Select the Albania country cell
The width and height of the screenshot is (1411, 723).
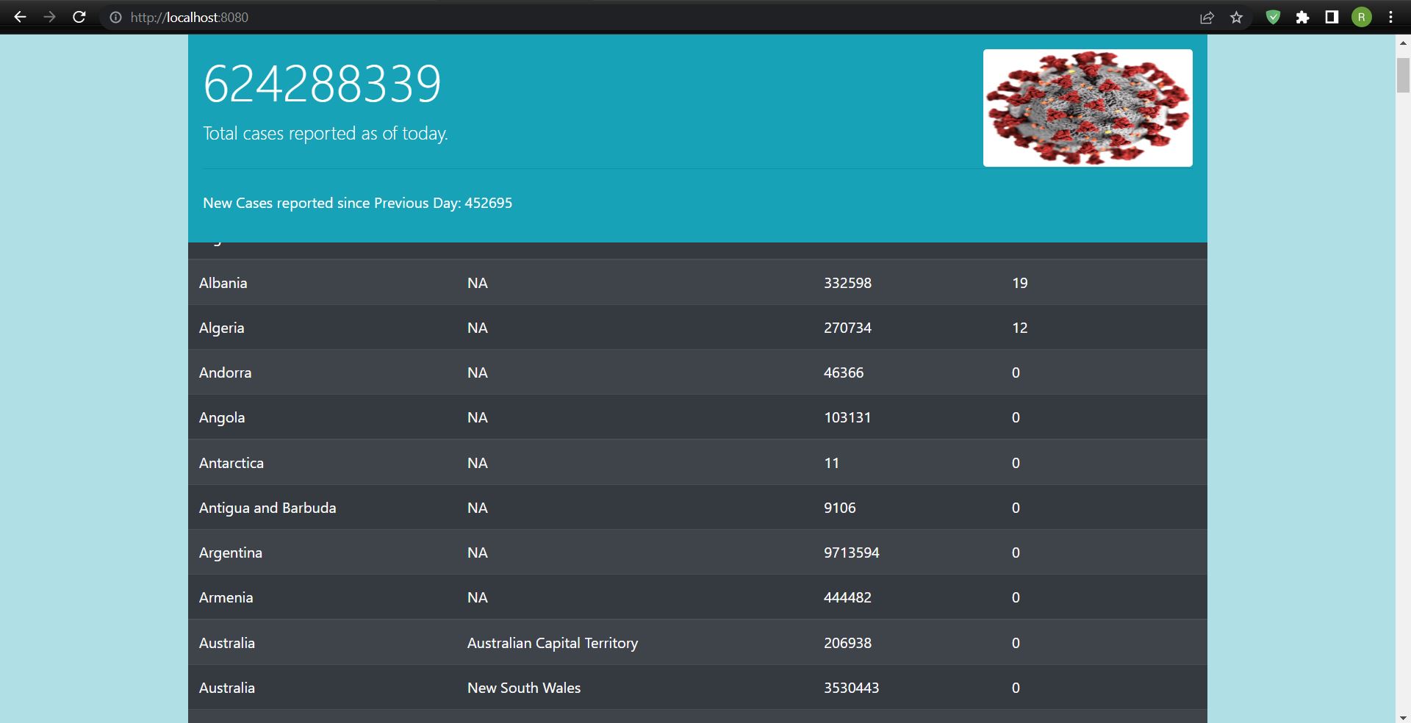pyautogui.click(x=223, y=283)
